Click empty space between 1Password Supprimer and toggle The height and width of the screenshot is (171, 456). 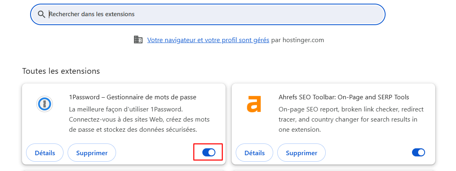pos(155,153)
